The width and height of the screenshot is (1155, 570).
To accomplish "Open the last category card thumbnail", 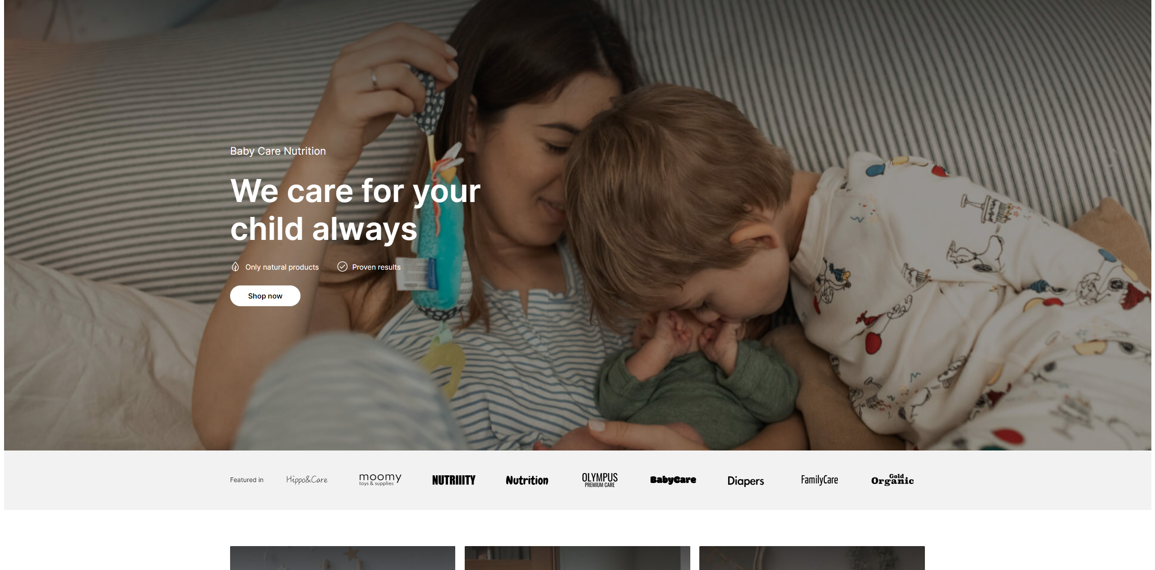I will tap(812, 558).
